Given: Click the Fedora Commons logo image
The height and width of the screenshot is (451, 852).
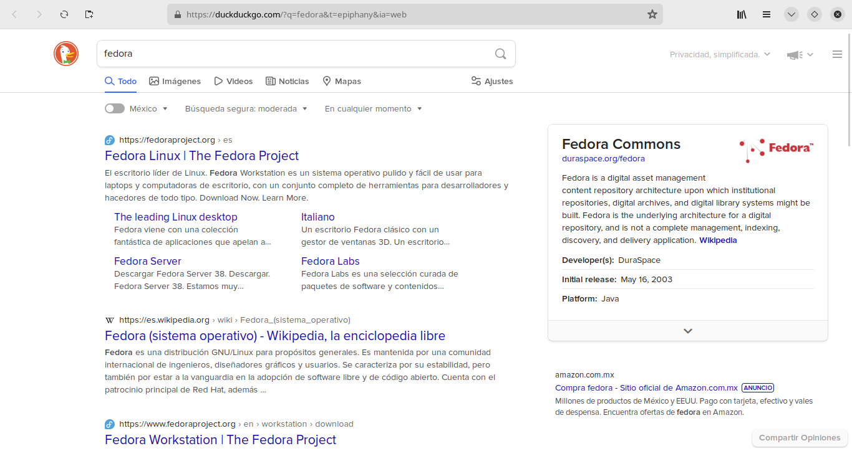Looking at the screenshot, I should [777, 150].
